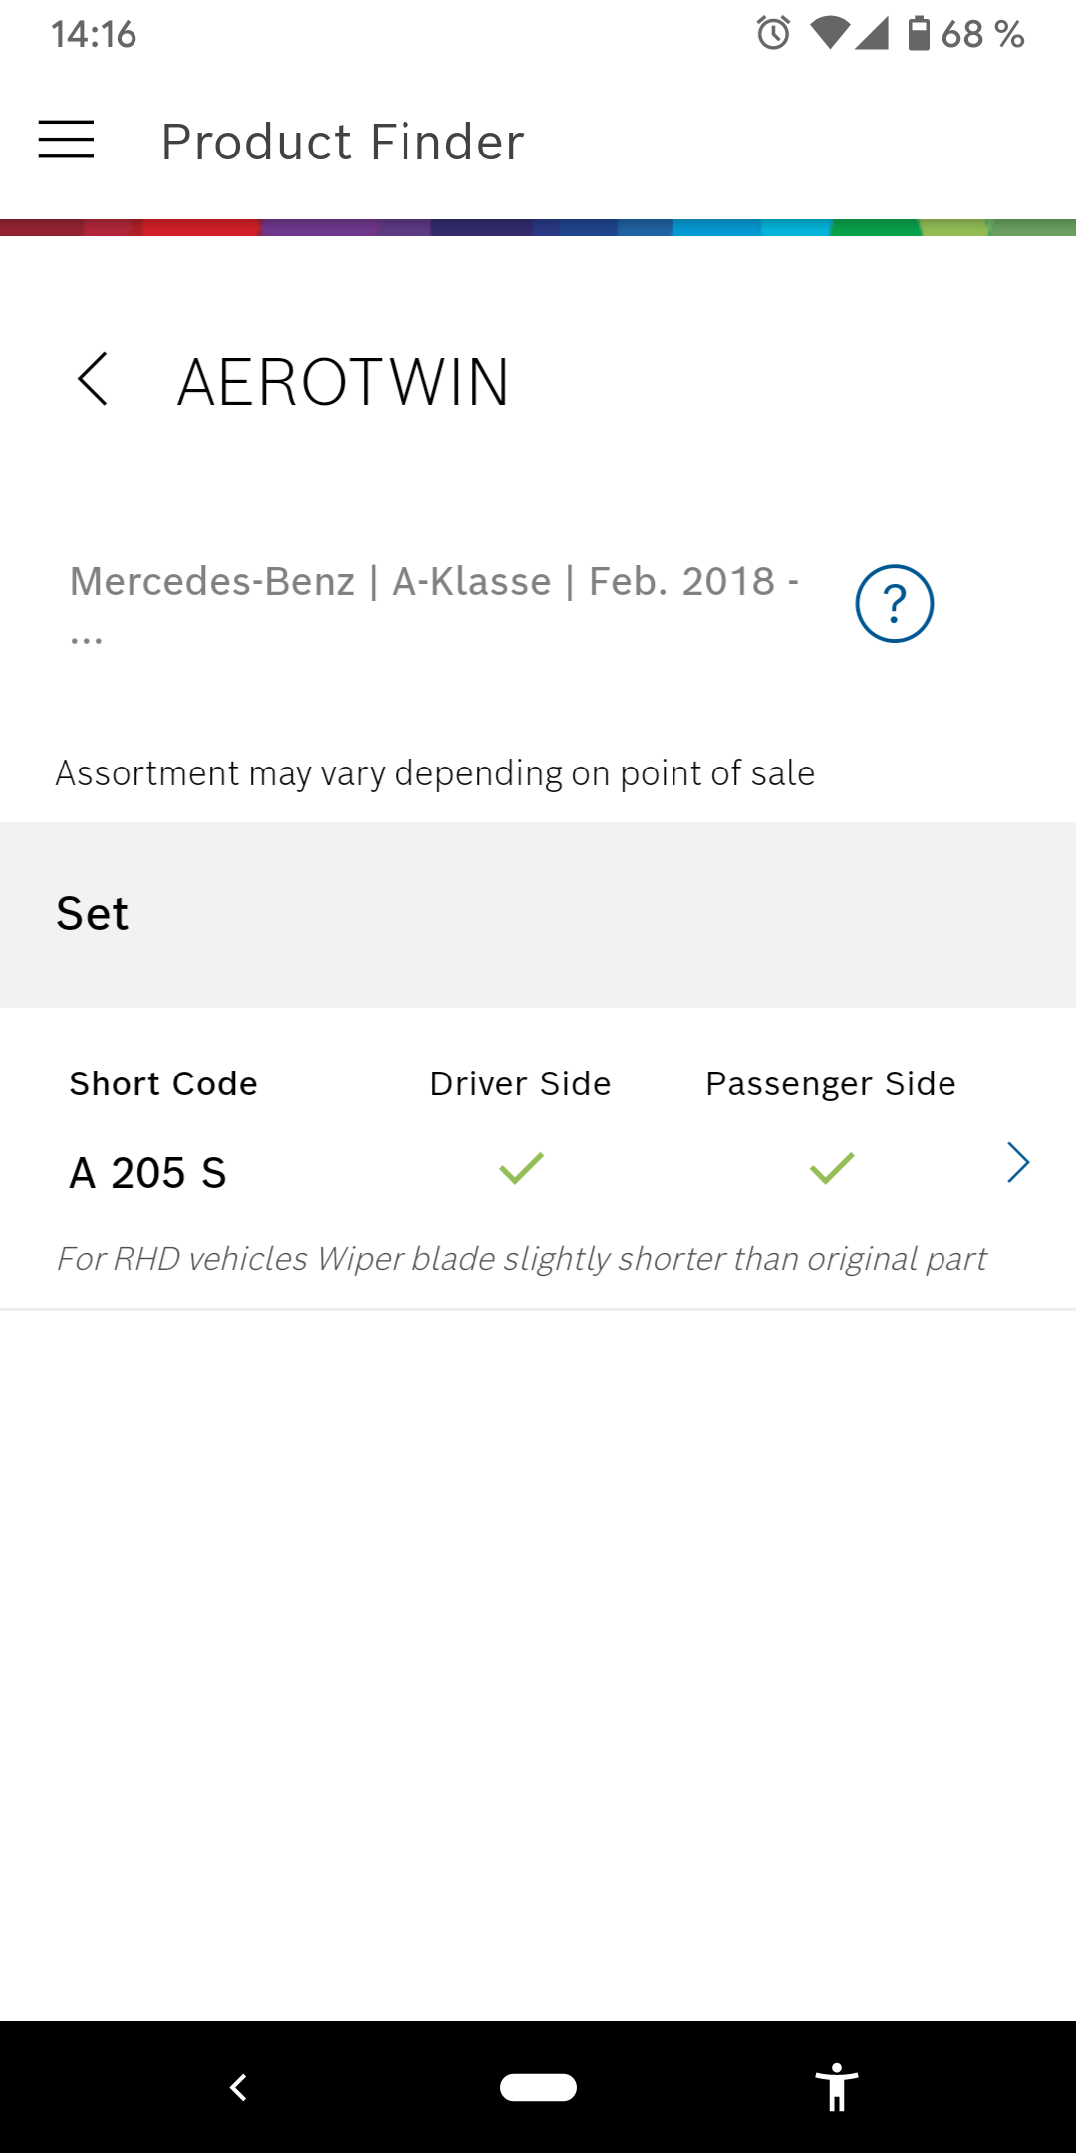This screenshot has height=2153, width=1076.
Task: Open the A 205 S short code
Action: [148, 1173]
